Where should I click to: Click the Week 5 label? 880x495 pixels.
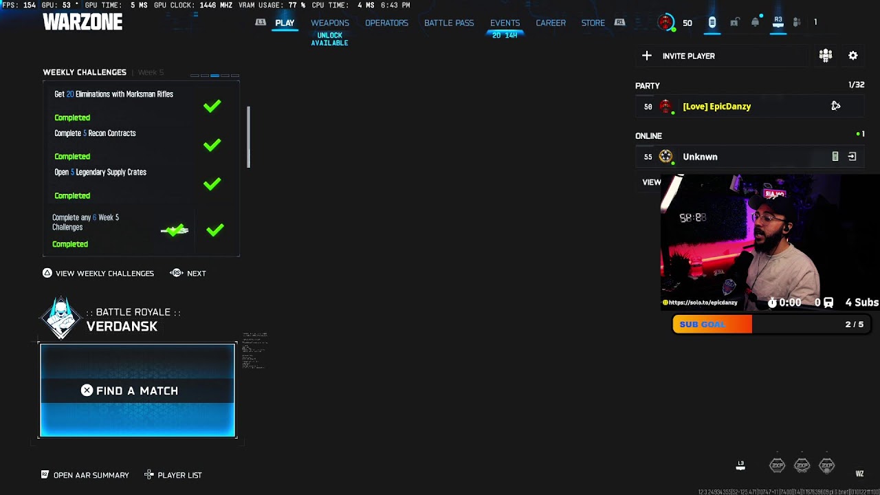click(x=151, y=72)
